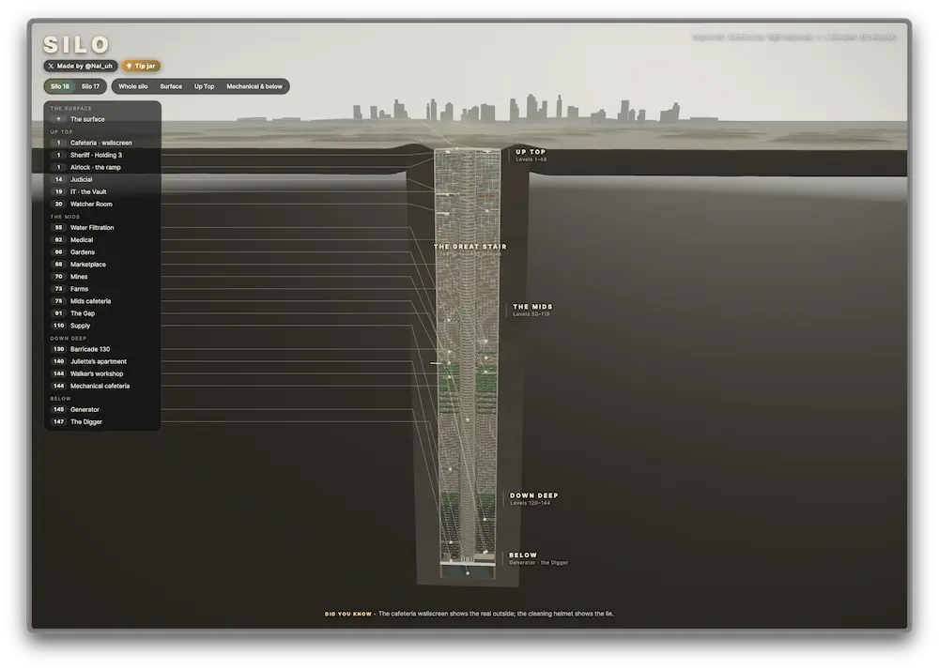Switch to Silo 17
Viewport: 939px width, 669px height.
(x=90, y=86)
